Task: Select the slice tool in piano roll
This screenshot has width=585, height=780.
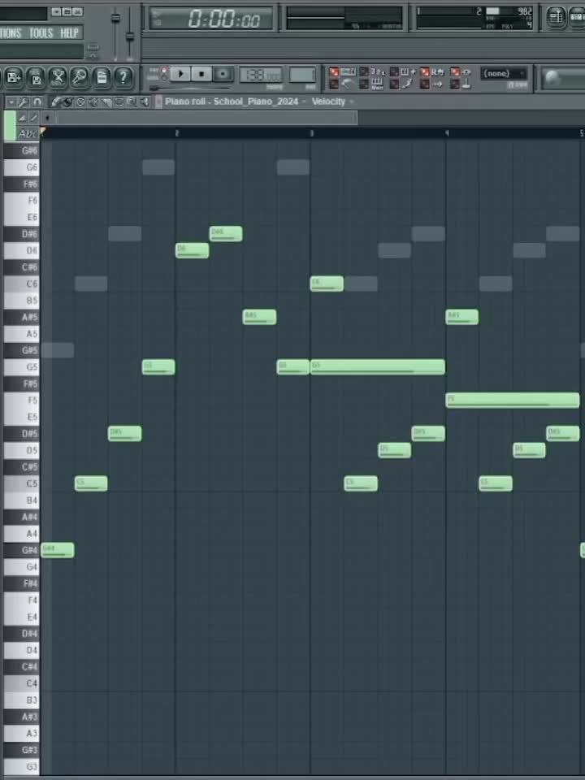Action: point(106,102)
